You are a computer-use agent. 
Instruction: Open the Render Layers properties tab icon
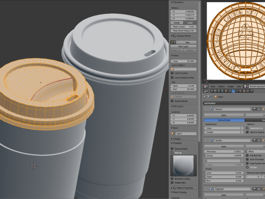[x=215, y=91]
